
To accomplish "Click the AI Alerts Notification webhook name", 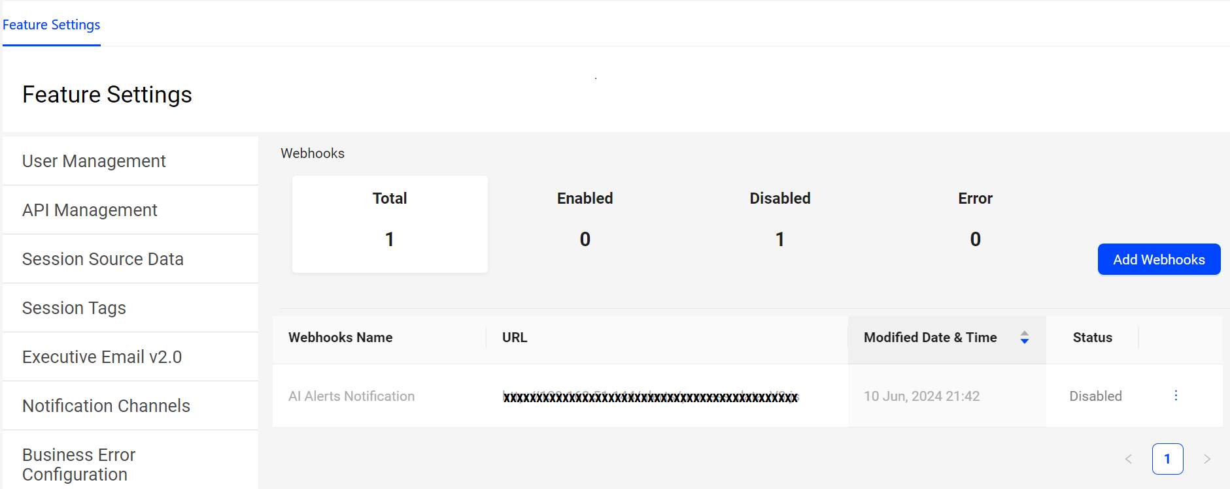I will pos(352,396).
